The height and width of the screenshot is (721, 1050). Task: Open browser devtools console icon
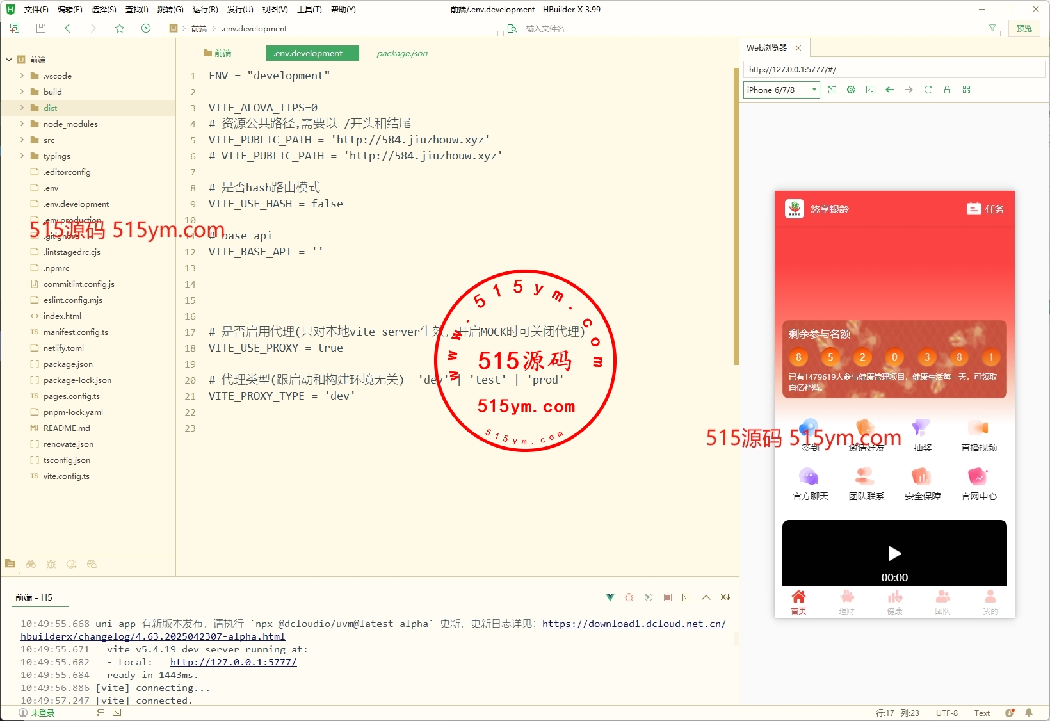coord(870,90)
